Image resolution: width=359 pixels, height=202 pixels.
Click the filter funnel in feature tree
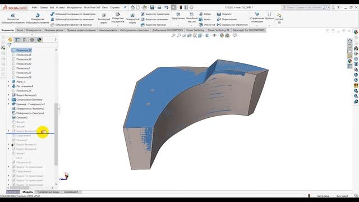coord(10,45)
